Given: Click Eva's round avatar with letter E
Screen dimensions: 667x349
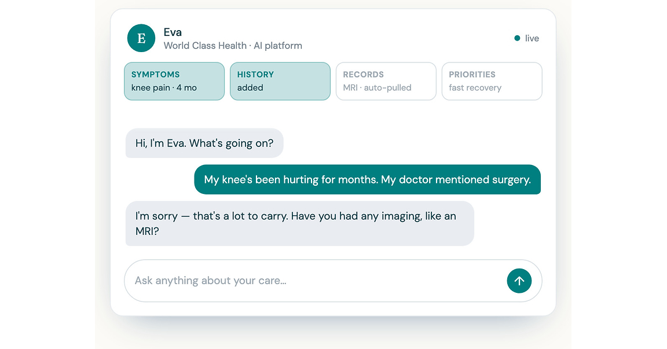Looking at the screenshot, I should 141,38.
